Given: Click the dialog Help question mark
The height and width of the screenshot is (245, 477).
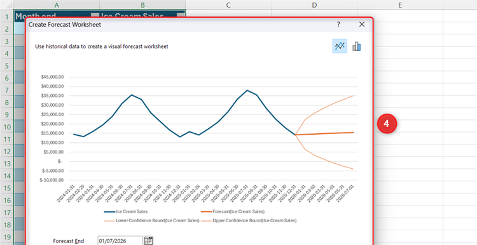Looking at the screenshot, I should [x=338, y=25].
